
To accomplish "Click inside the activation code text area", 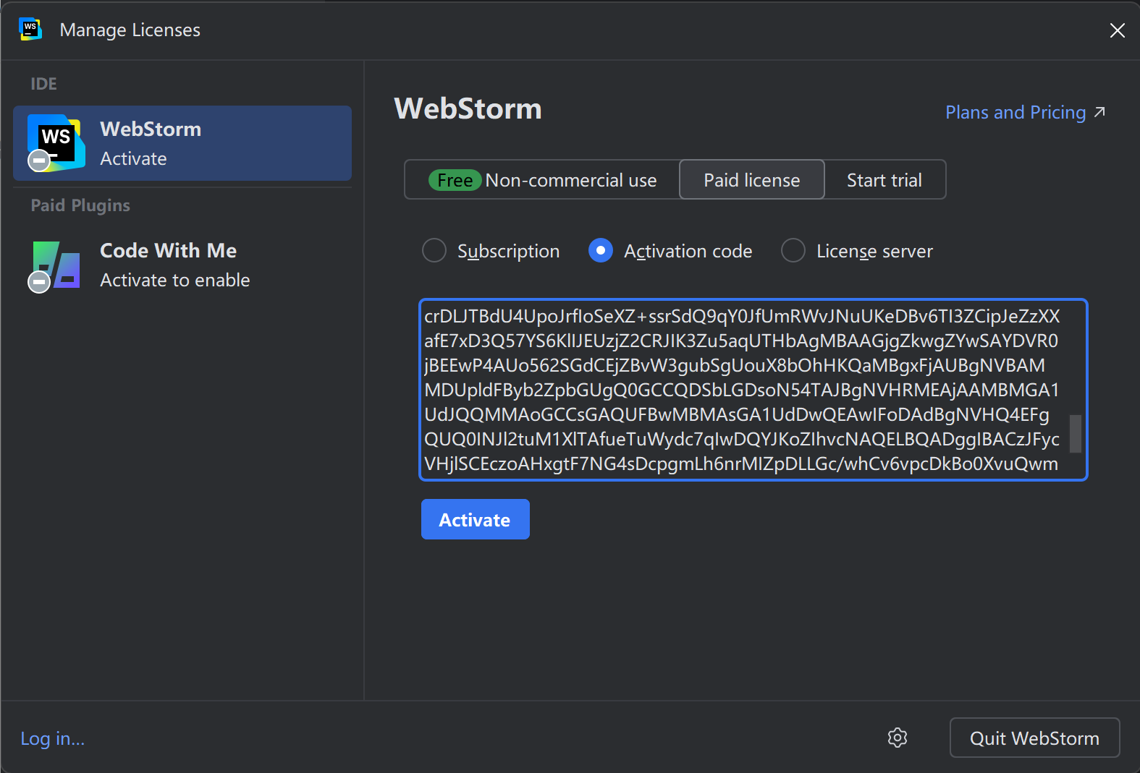I will (x=741, y=390).
